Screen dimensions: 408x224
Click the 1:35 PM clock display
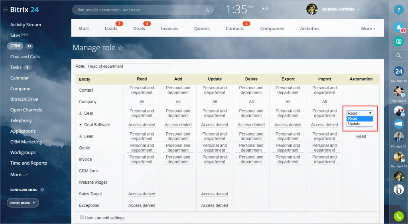[x=239, y=10]
